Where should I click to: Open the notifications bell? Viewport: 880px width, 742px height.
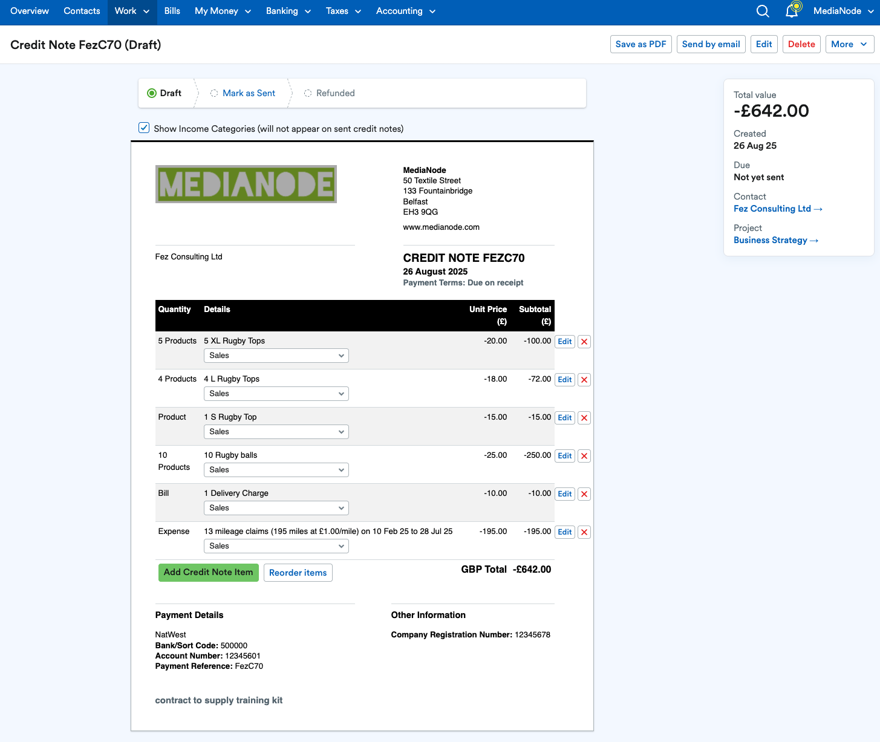tap(792, 11)
